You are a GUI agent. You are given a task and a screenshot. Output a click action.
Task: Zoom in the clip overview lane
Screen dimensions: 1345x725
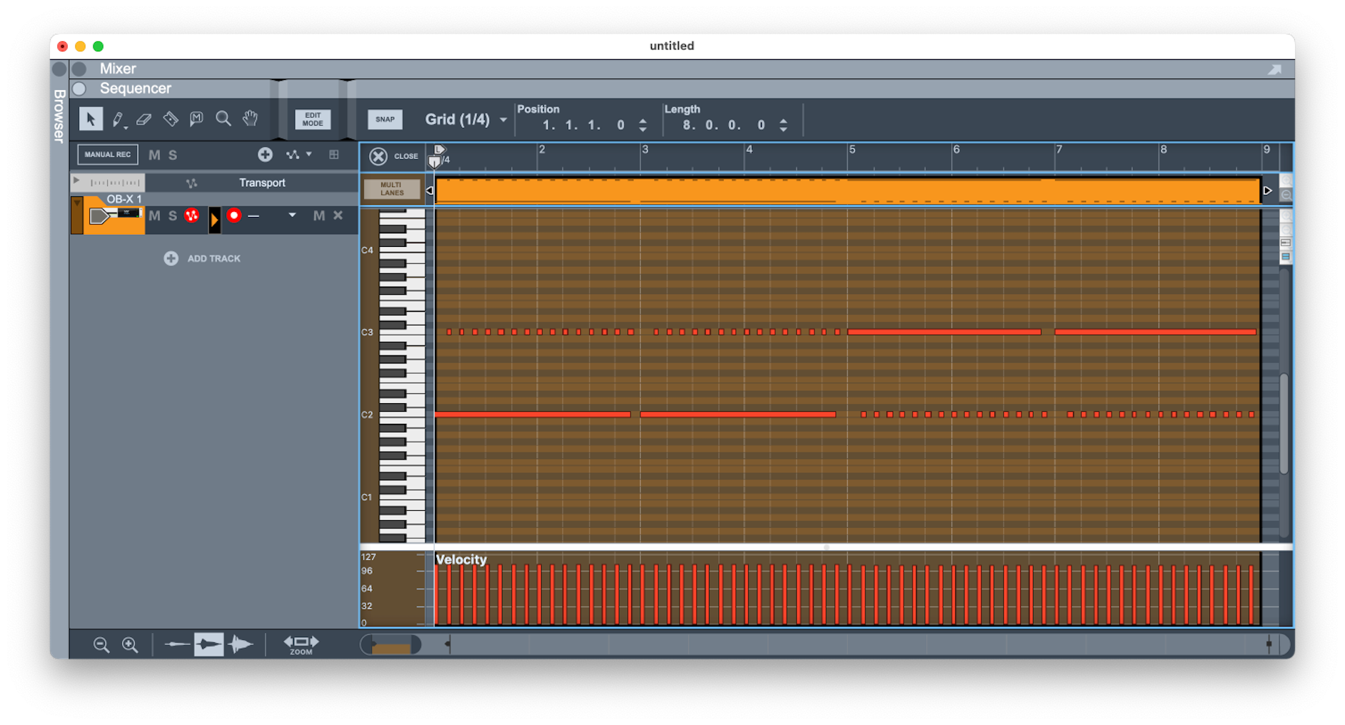(1286, 181)
